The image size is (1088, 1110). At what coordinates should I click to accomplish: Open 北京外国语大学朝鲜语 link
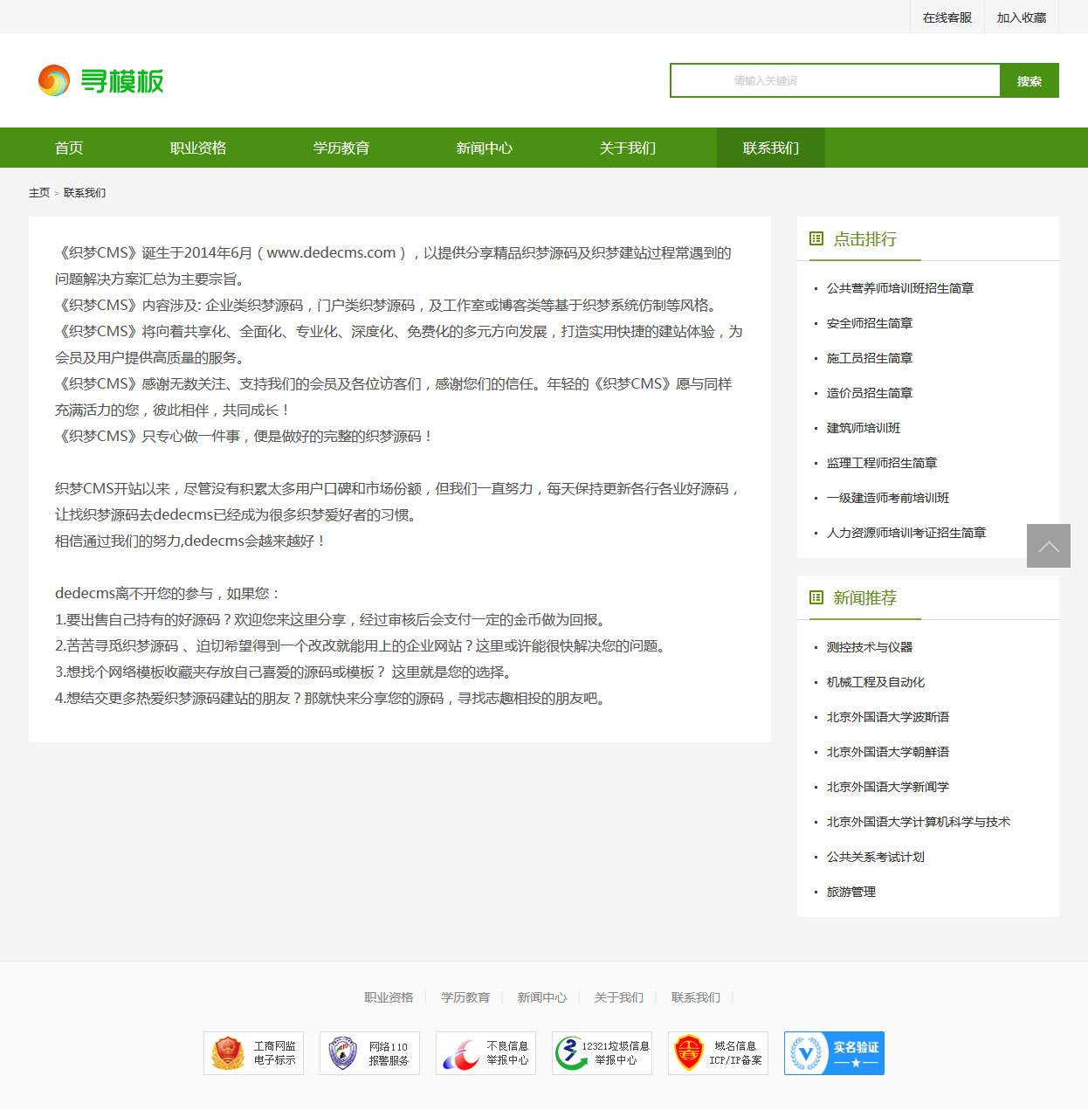[x=888, y=752]
